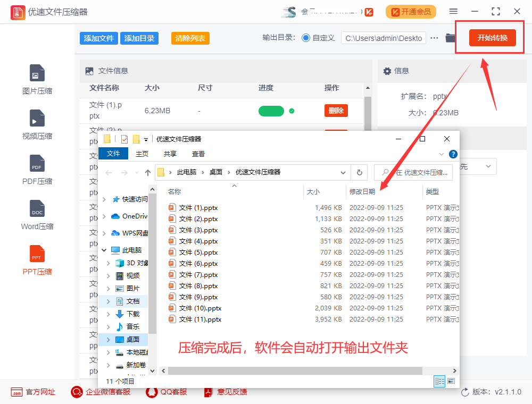Go up one folder level in Explorer
Image resolution: width=532 pixels, height=404 pixels.
(x=147, y=173)
